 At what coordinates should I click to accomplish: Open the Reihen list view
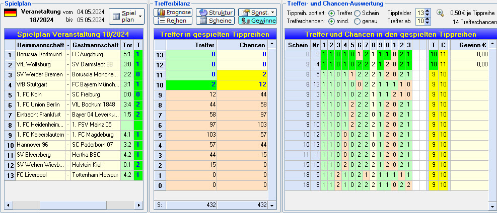pyautogui.click(x=173, y=21)
